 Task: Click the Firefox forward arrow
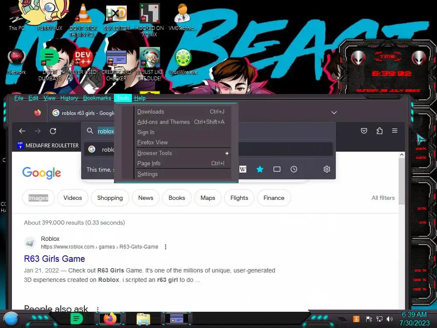(x=38, y=131)
